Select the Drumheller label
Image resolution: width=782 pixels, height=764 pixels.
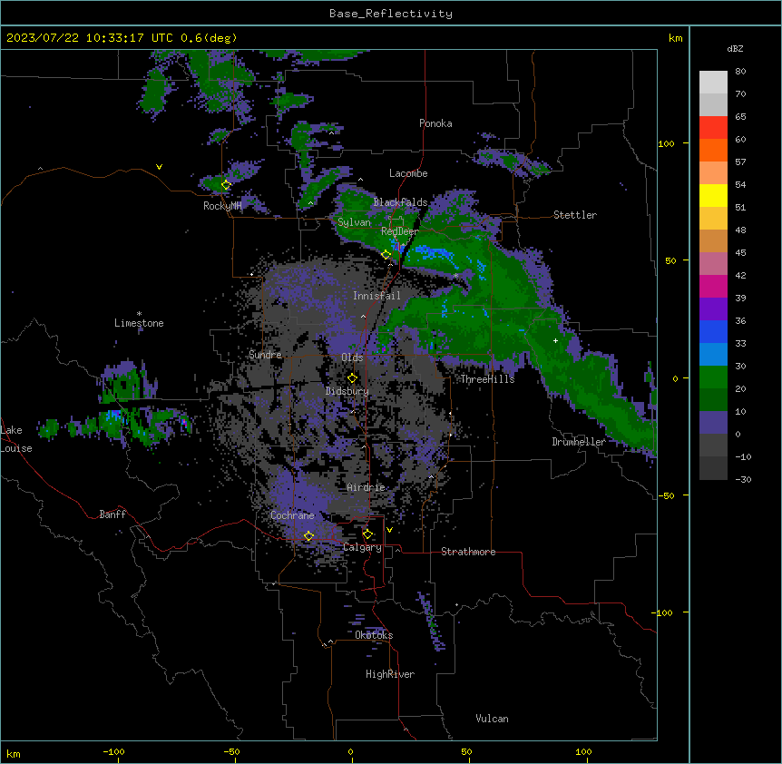(x=579, y=442)
